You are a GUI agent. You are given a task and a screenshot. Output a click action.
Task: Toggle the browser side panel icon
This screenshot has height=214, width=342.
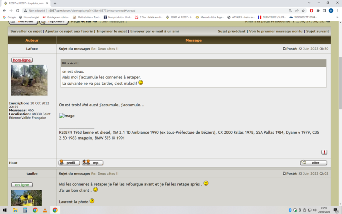[x=324, y=10]
